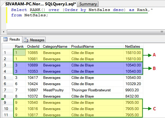Click Rank cell in order 10424 row
The image size is (165, 118).
tap(19, 84)
